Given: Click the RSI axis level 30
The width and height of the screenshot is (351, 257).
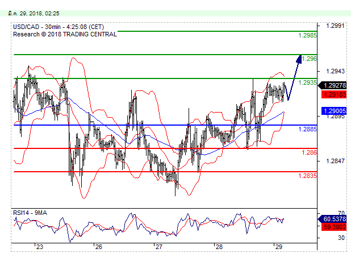Looking at the screenshot, I should 341,238.
